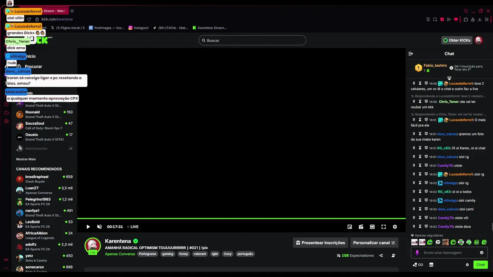The image size is (493, 277).
Task: Collapse chat panel with arrow icon
Action: pos(411,54)
